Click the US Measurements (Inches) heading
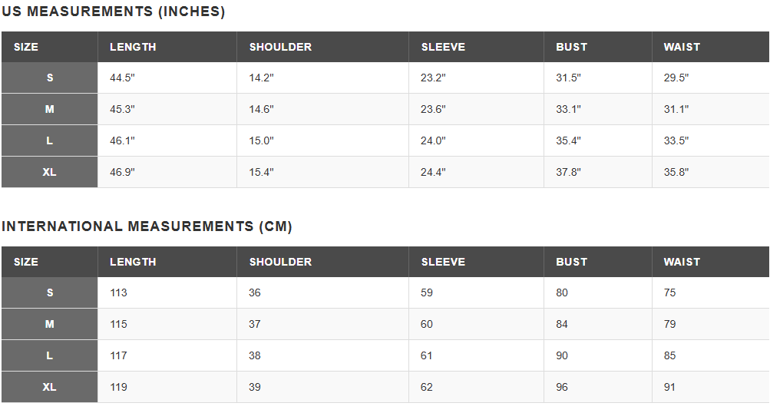This screenshot has width=770, height=413. (114, 12)
